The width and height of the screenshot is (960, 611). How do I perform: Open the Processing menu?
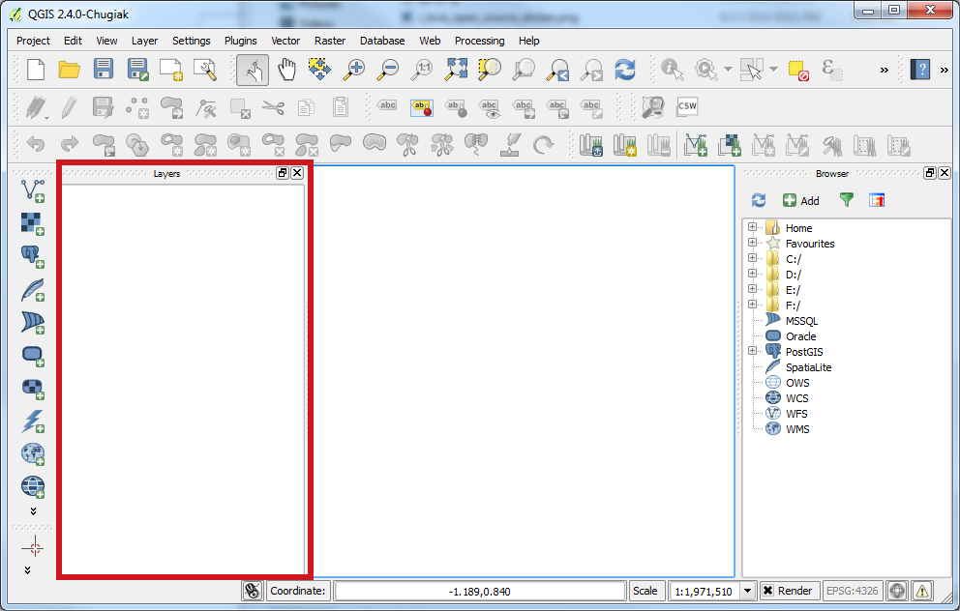479,41
